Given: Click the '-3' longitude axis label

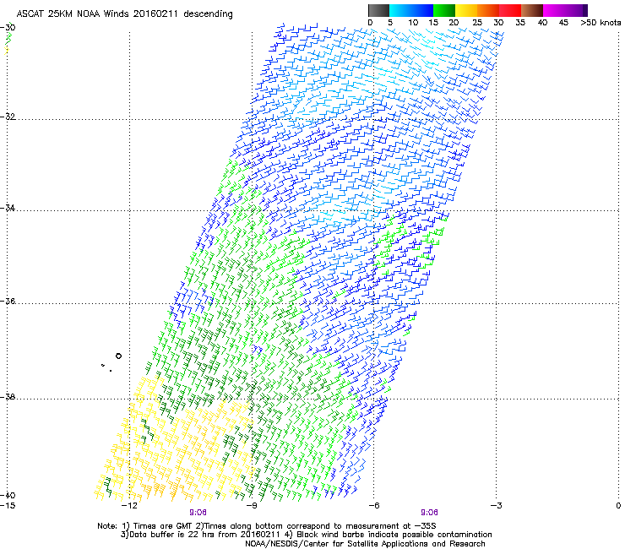Looking at the screenshot, I should [496, 506].
